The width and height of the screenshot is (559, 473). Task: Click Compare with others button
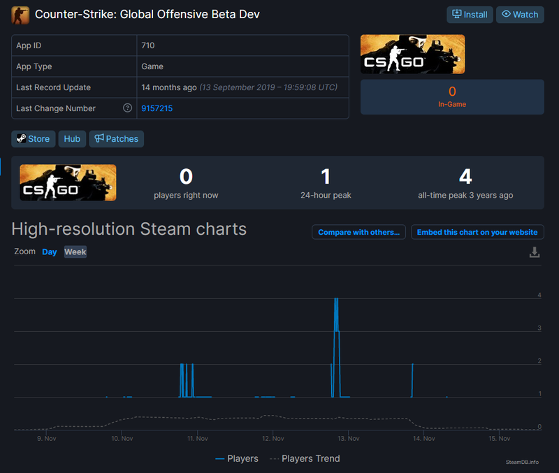[x=358, y=232]
